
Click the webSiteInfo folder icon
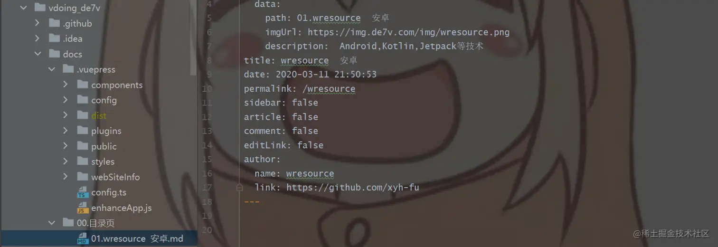tap(83, 177)
